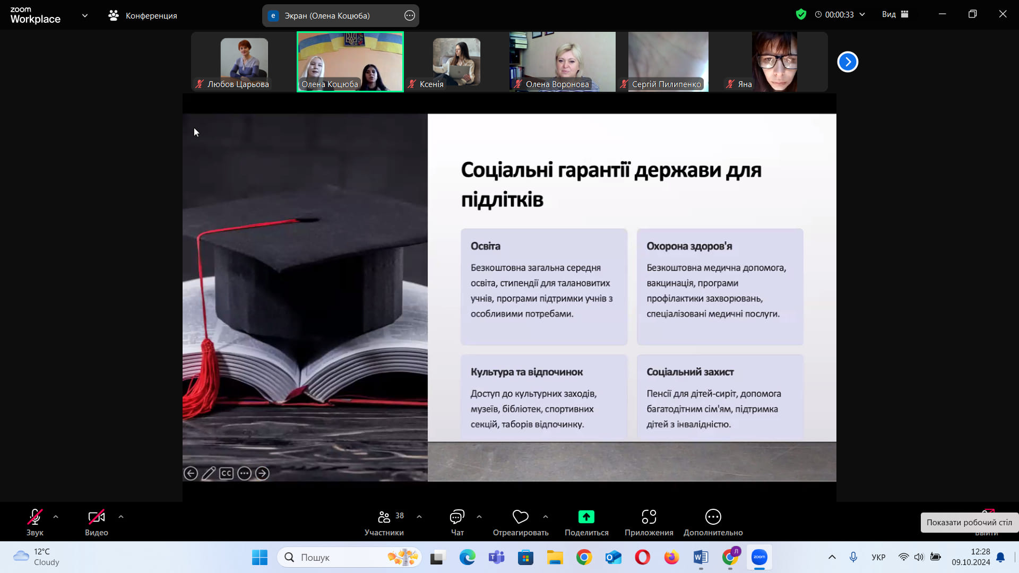The width and height of the screenshot is (1019, 573).
Task: Open the Zoom Workplace dropdown chevron
Action: (x=85, y=15)
